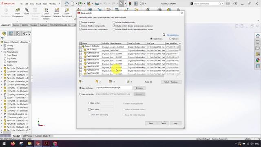Image resolution: width=261 pixels, height=147 pixels.
Task: Tick the Add prefix checkbox
Action: pos(89,103)
